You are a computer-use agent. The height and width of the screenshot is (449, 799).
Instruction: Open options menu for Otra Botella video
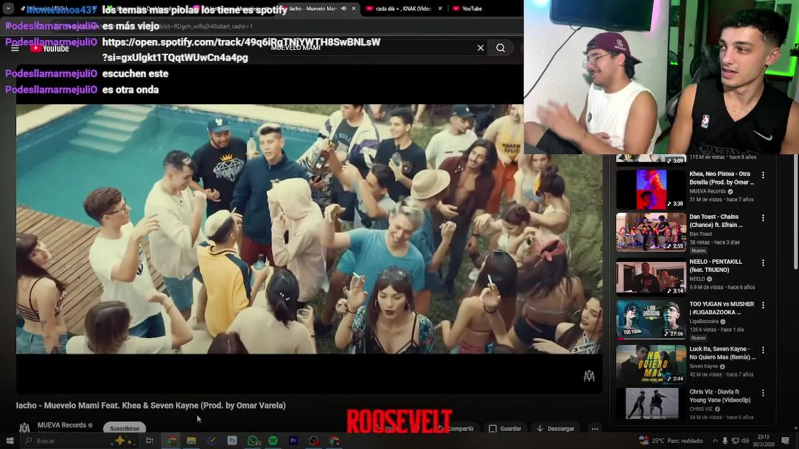tap(763, 175)
